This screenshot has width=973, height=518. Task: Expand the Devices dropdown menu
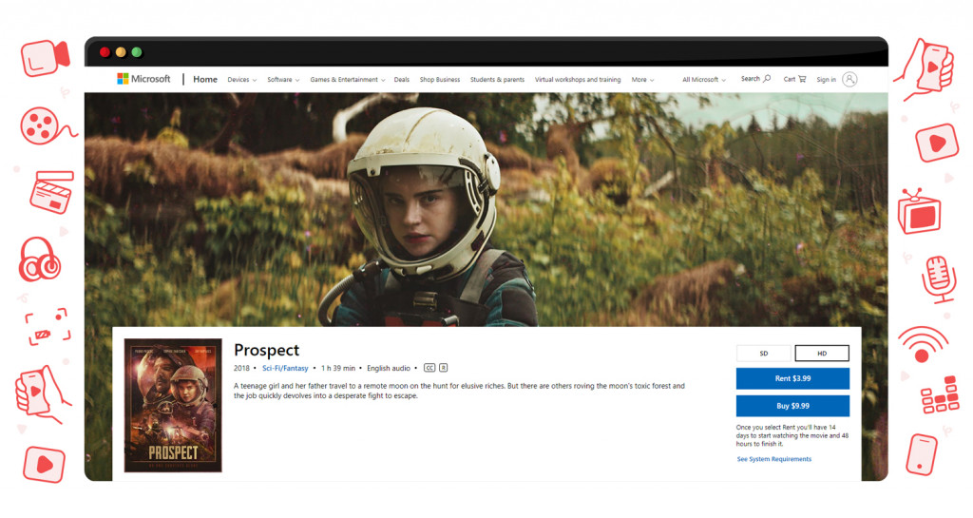point(241,80)
